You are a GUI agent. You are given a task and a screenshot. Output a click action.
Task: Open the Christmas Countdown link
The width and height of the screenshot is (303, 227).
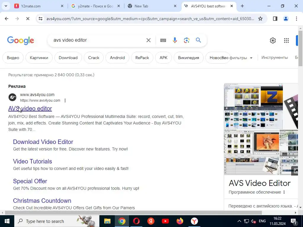click(x=42, y=201)
